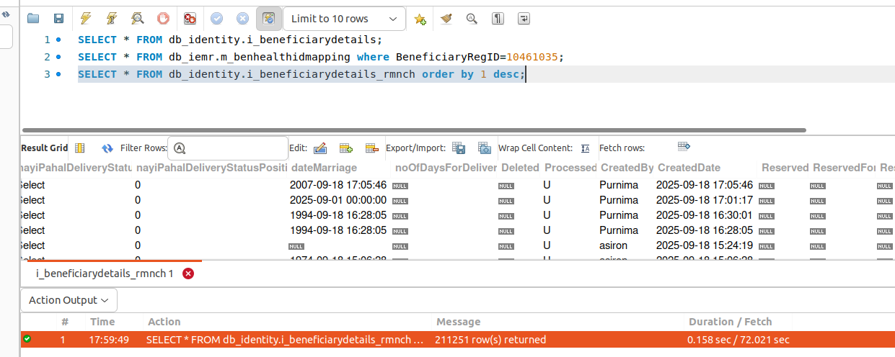
Task: Toggle invisible characters display
Action: coord(498,19)
